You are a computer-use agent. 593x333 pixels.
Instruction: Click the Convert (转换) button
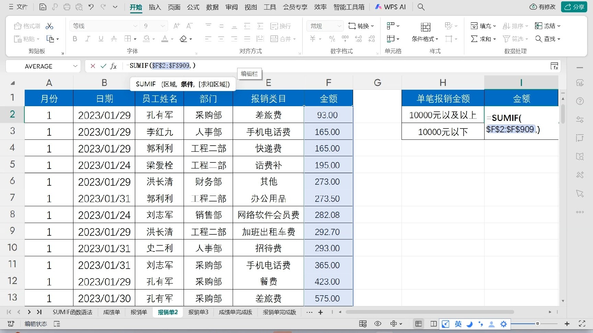point(361,26)
